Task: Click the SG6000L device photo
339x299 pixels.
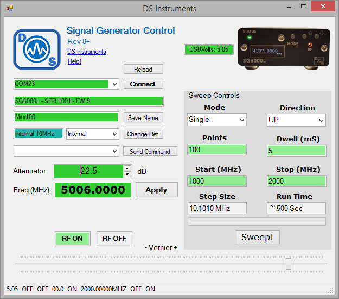Action: pyautogui.click(x=284, y=47)
